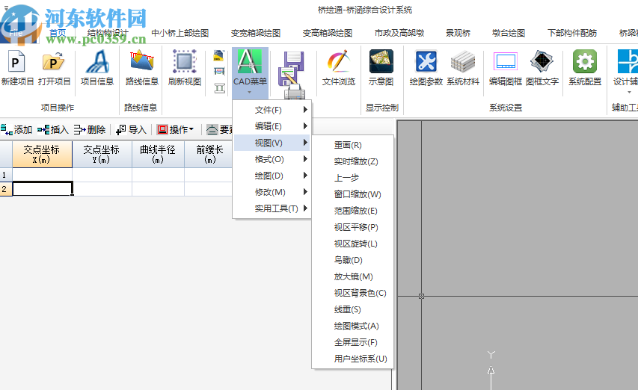Viewport: 638px width, 390px height.
Task: Click the 系统材料 system materials icon
Action: (x=463, y=68)
